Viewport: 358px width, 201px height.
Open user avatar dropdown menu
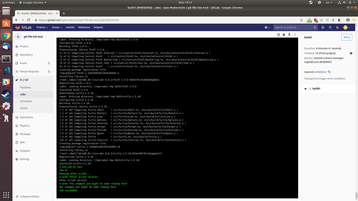pos(347,27)
